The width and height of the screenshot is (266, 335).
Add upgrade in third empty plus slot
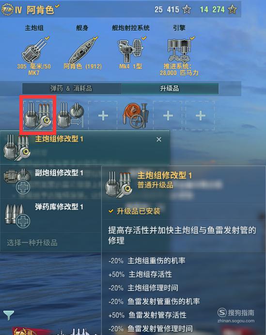coord(103,116)
